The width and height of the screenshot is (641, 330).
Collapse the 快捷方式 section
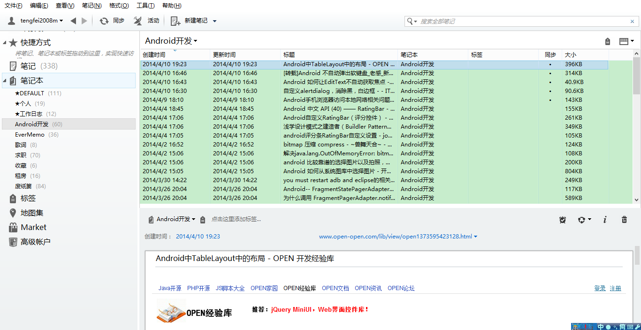pos(5,43)
